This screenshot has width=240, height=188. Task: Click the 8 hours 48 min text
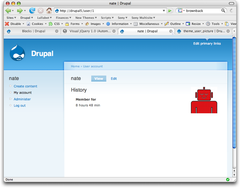88,105
